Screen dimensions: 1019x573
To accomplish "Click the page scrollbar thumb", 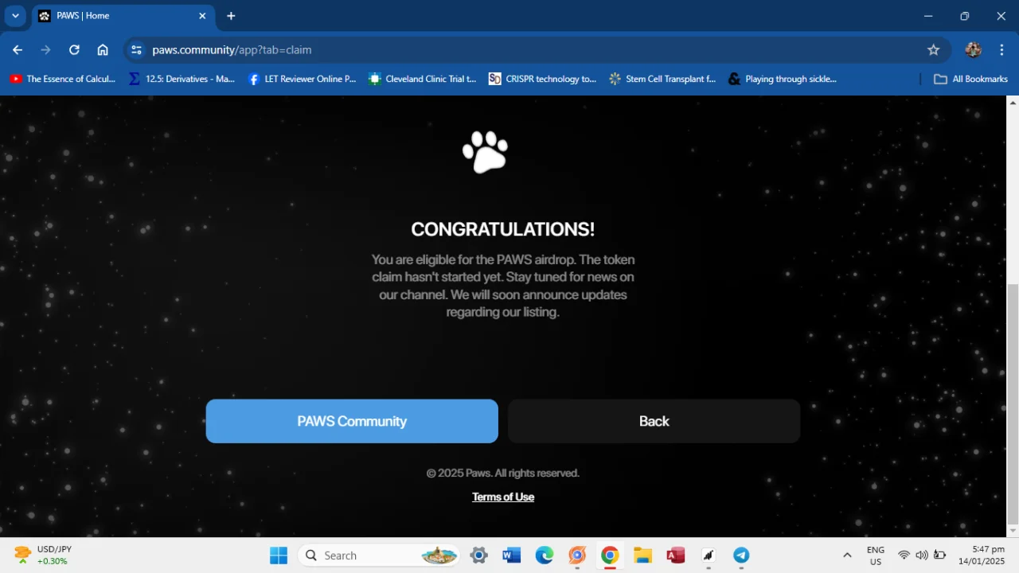I will point(1013,403).
